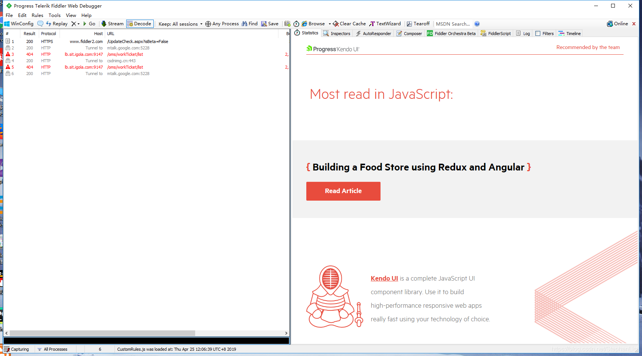Click the Read Article button

pyautogui.click(x=343, y=191)
